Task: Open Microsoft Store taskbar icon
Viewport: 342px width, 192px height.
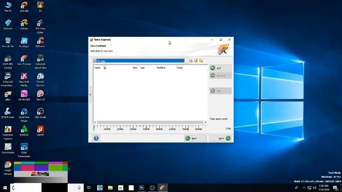Action: tap(121, 188)
